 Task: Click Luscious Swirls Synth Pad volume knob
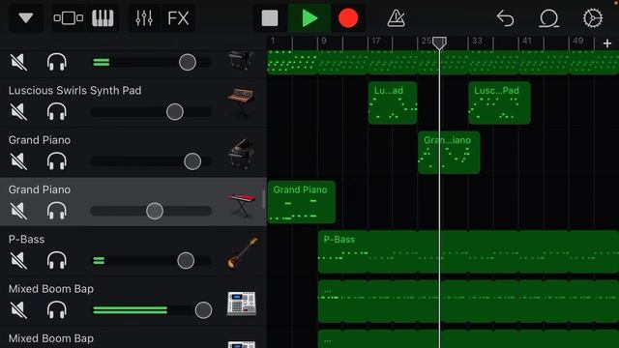(x=175, y=112)
